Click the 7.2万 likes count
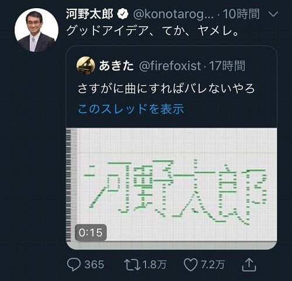This screenshot has height=281, width=292. pyautogui.click(x=213, y=265)
